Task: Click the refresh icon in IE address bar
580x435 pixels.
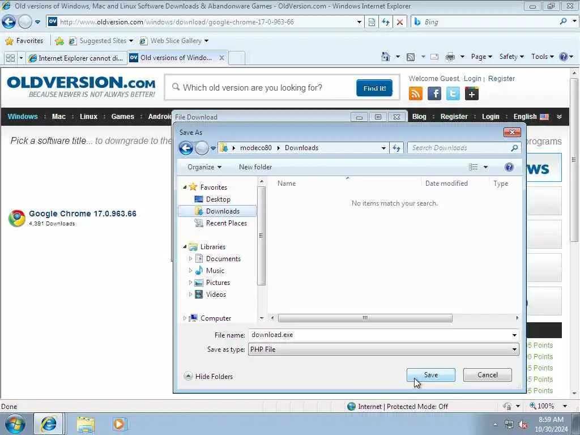Action: pos(386,22)
